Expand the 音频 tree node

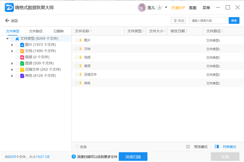[12, 63]
